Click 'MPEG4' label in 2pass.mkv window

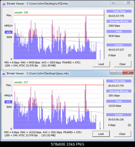click(8, 96)
